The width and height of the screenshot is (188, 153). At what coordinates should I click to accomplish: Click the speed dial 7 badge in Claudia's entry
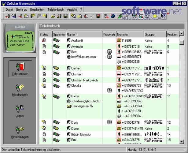click(109, 90)
